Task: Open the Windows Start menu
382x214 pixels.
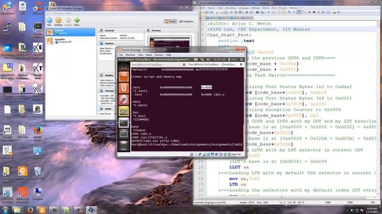Action: 5,210
